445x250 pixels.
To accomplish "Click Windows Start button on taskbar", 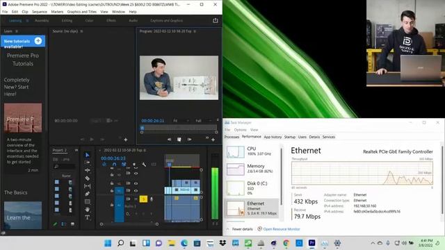I will point(108,243).
